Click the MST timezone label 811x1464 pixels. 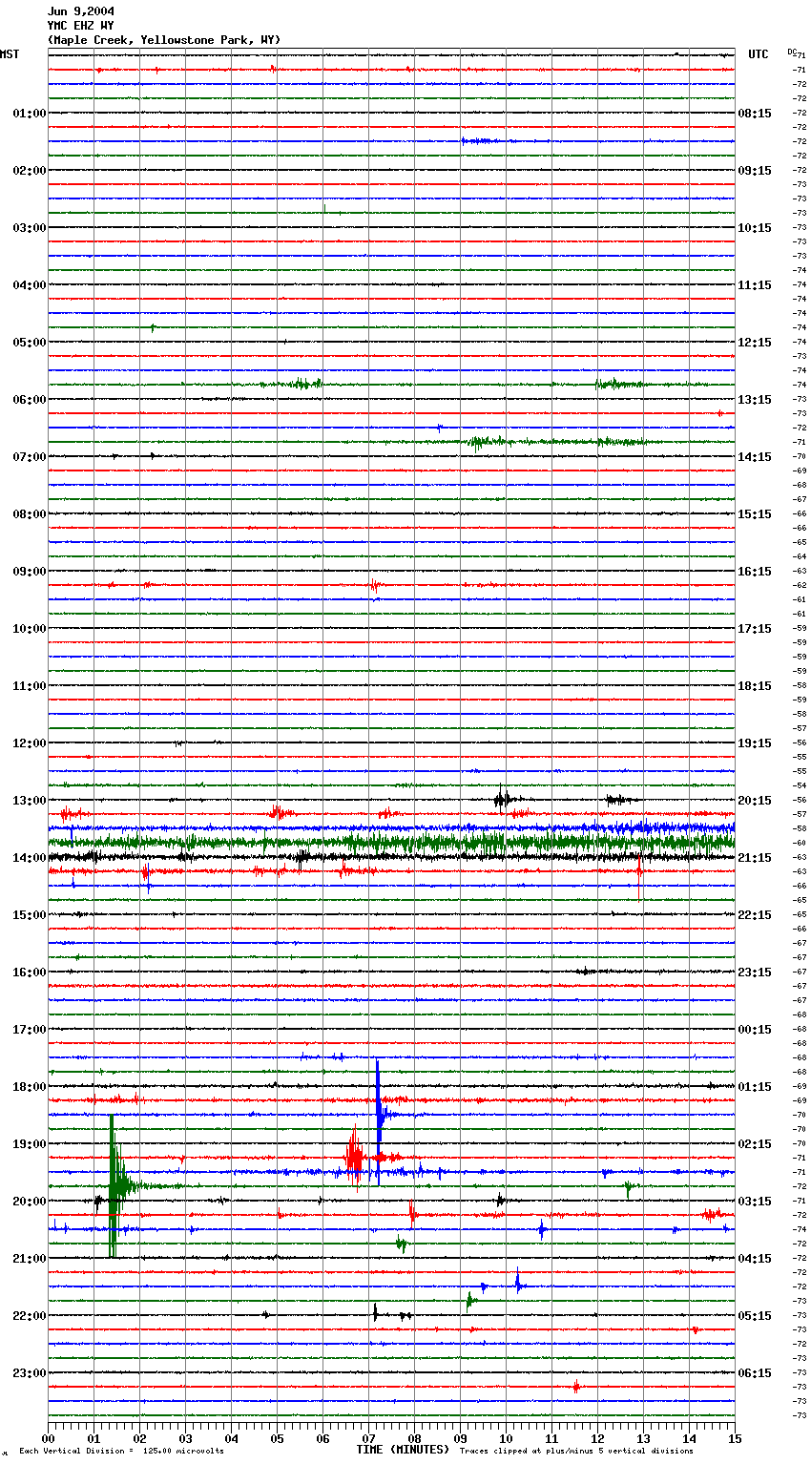[10, 54]
